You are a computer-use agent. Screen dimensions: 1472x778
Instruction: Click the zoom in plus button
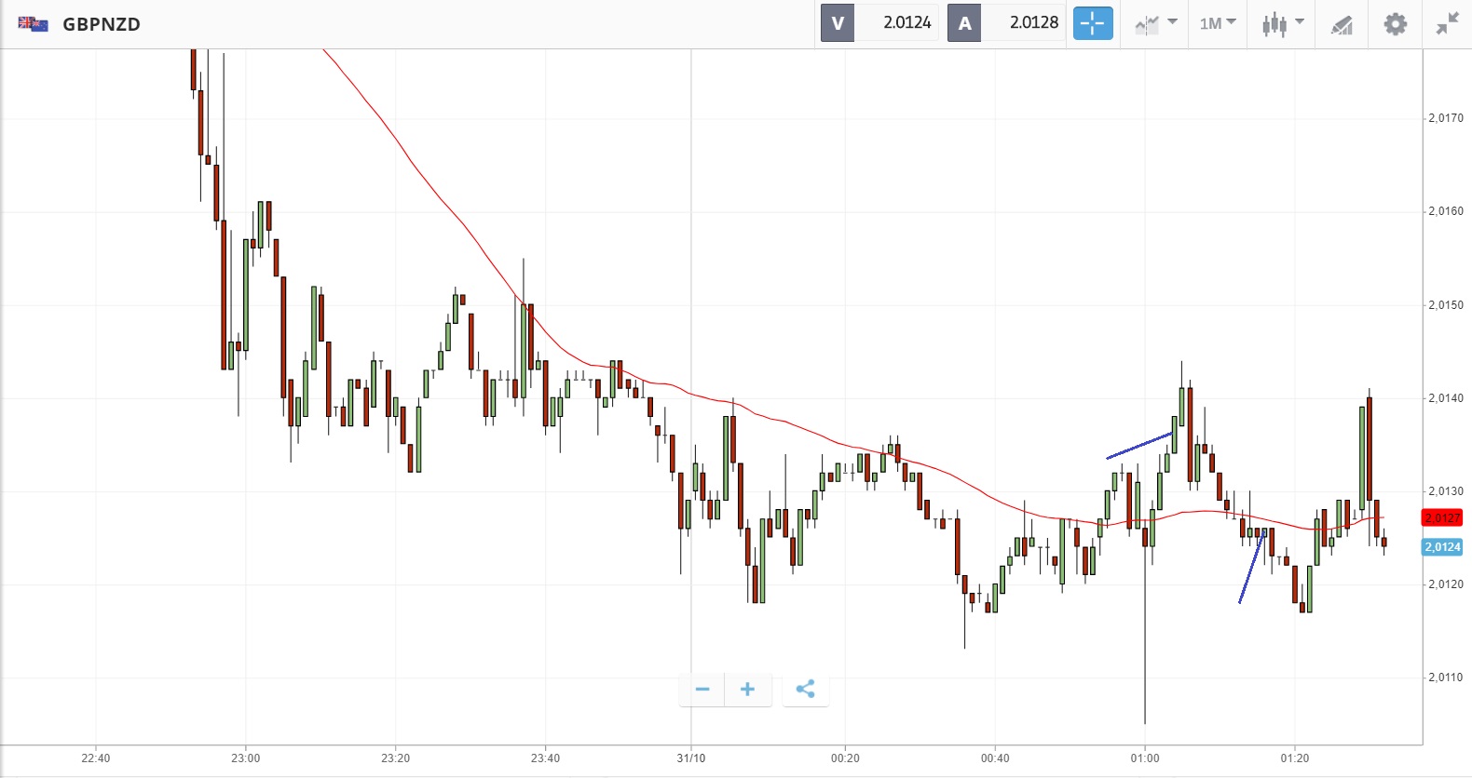tap(747, 690)
